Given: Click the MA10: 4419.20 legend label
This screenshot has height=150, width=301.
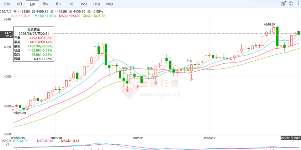Looking at the screenshot, I should [x=45, y=16].
